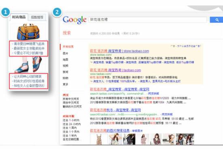The image size is (223, 150).
Task: Open third image result with dark outfits
Action: tap(129, 139)
